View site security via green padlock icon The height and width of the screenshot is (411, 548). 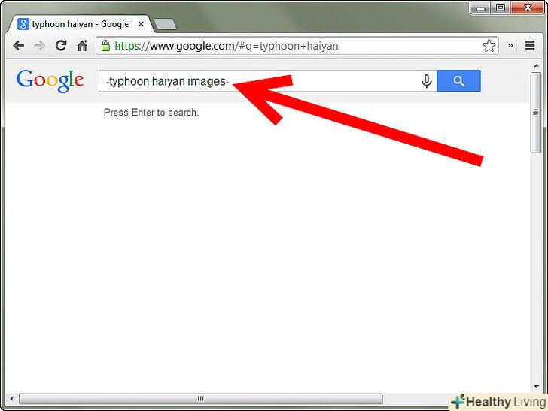[105, 46]
